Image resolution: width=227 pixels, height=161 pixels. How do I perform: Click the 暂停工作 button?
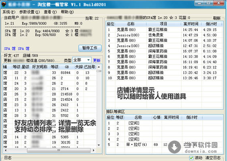pyautogui.click(x=90, y=48)
